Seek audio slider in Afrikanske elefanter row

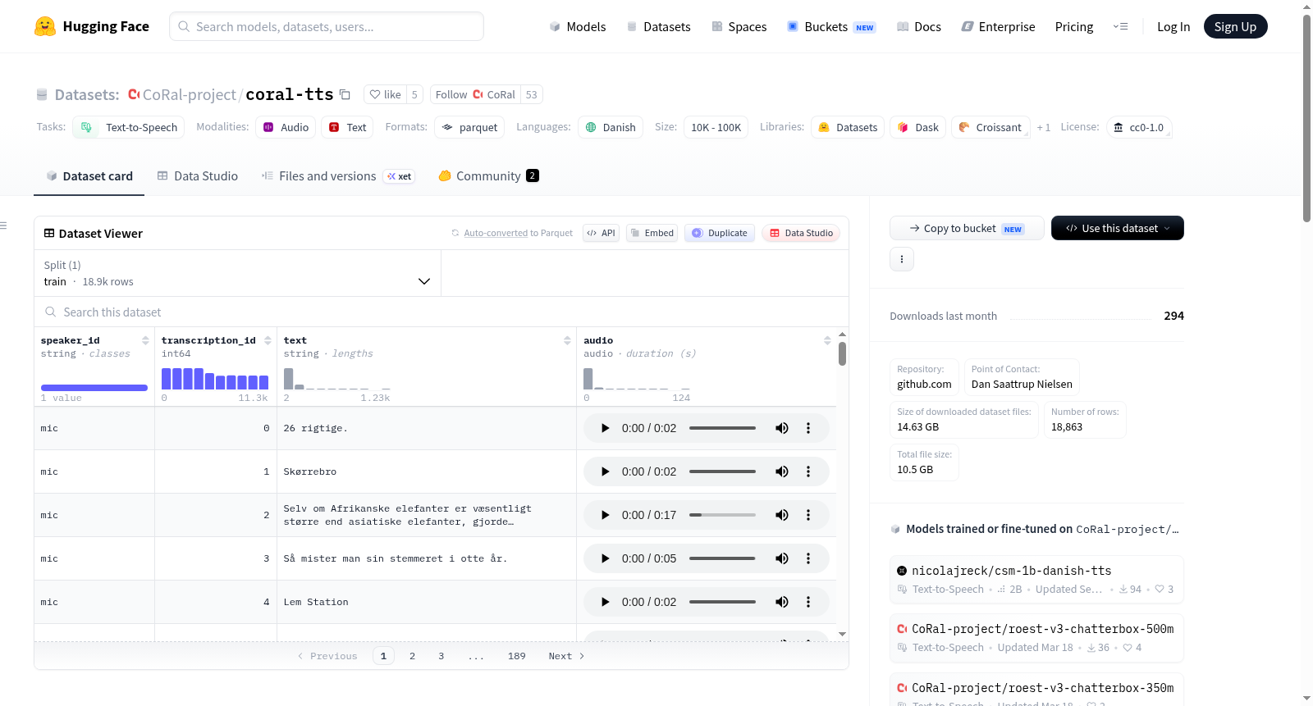(x=722, y=515)
